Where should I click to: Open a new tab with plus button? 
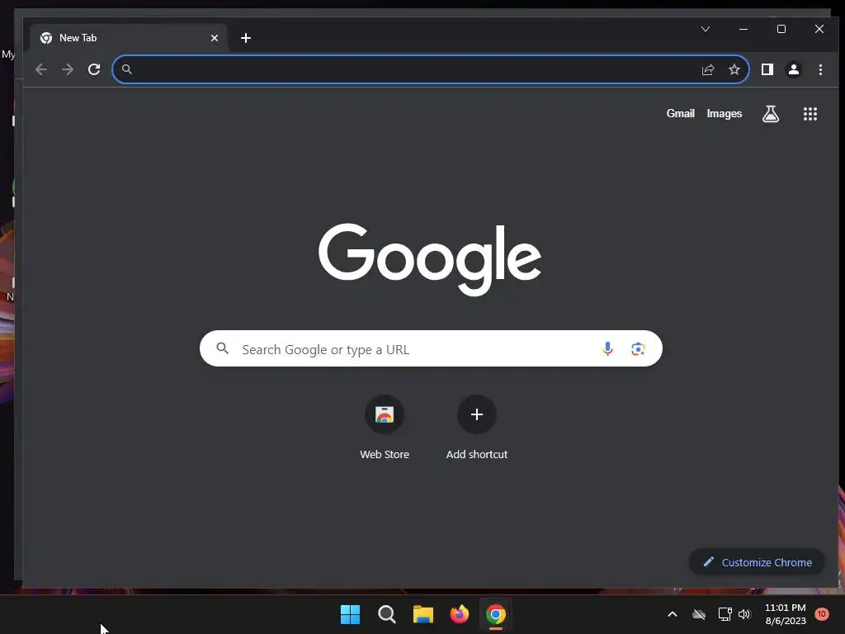coord(246,38)
